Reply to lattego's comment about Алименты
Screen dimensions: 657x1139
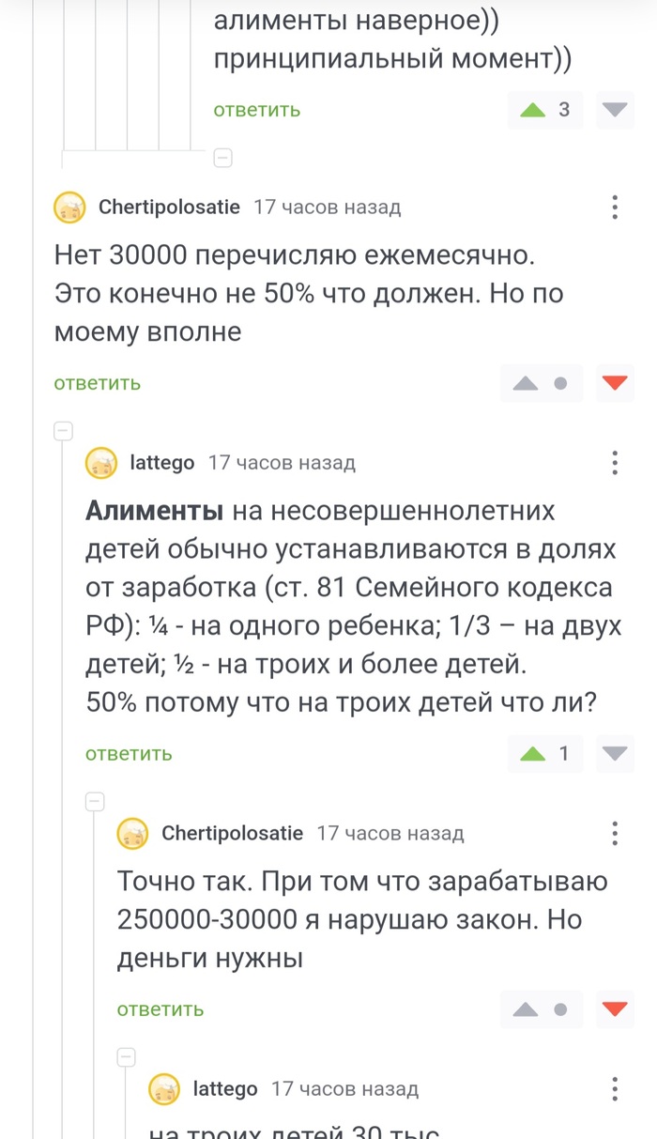pos(129,753)
